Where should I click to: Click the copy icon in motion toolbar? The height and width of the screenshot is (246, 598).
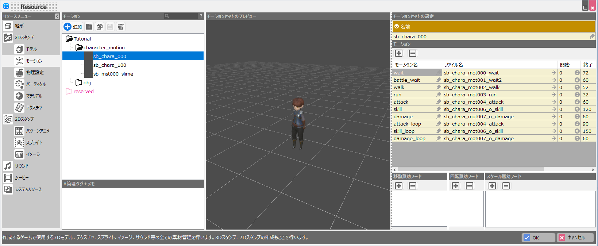click(x=100, y=27)
